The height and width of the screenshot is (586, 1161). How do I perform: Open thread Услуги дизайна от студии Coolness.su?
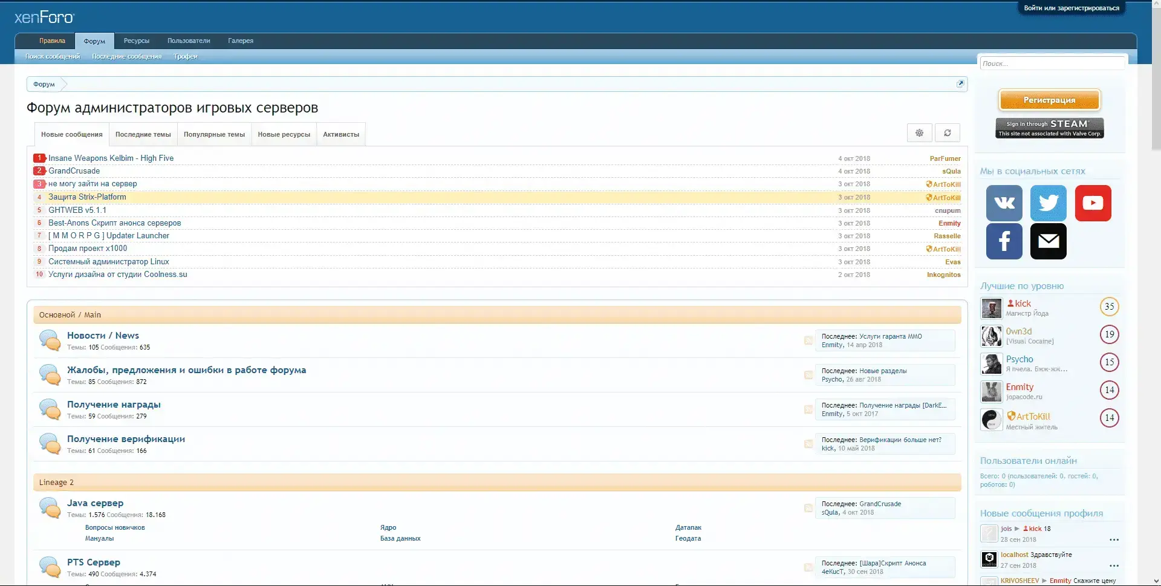tap(118, 274)
